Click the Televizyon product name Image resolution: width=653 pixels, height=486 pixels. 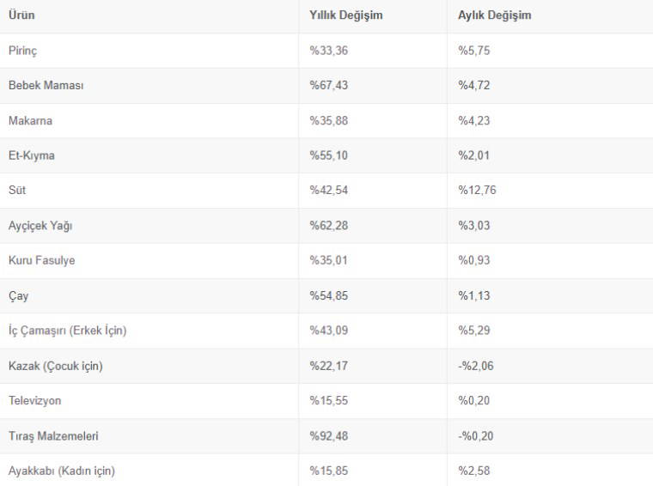point(35,401)
